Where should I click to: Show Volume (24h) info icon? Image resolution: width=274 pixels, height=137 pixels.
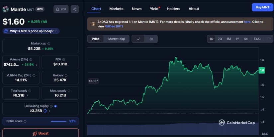[x=31, y=59]
